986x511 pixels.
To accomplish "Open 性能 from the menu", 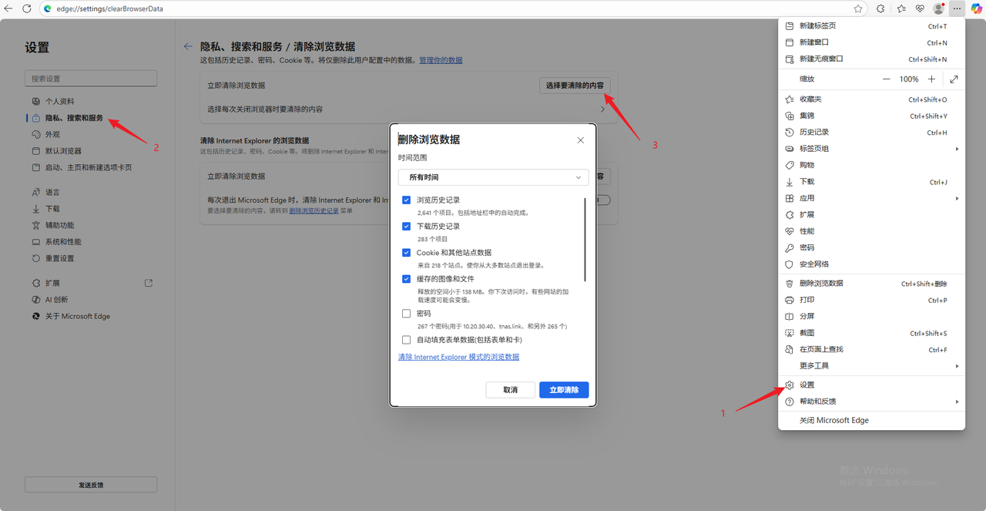I will [x=871, y=231].
